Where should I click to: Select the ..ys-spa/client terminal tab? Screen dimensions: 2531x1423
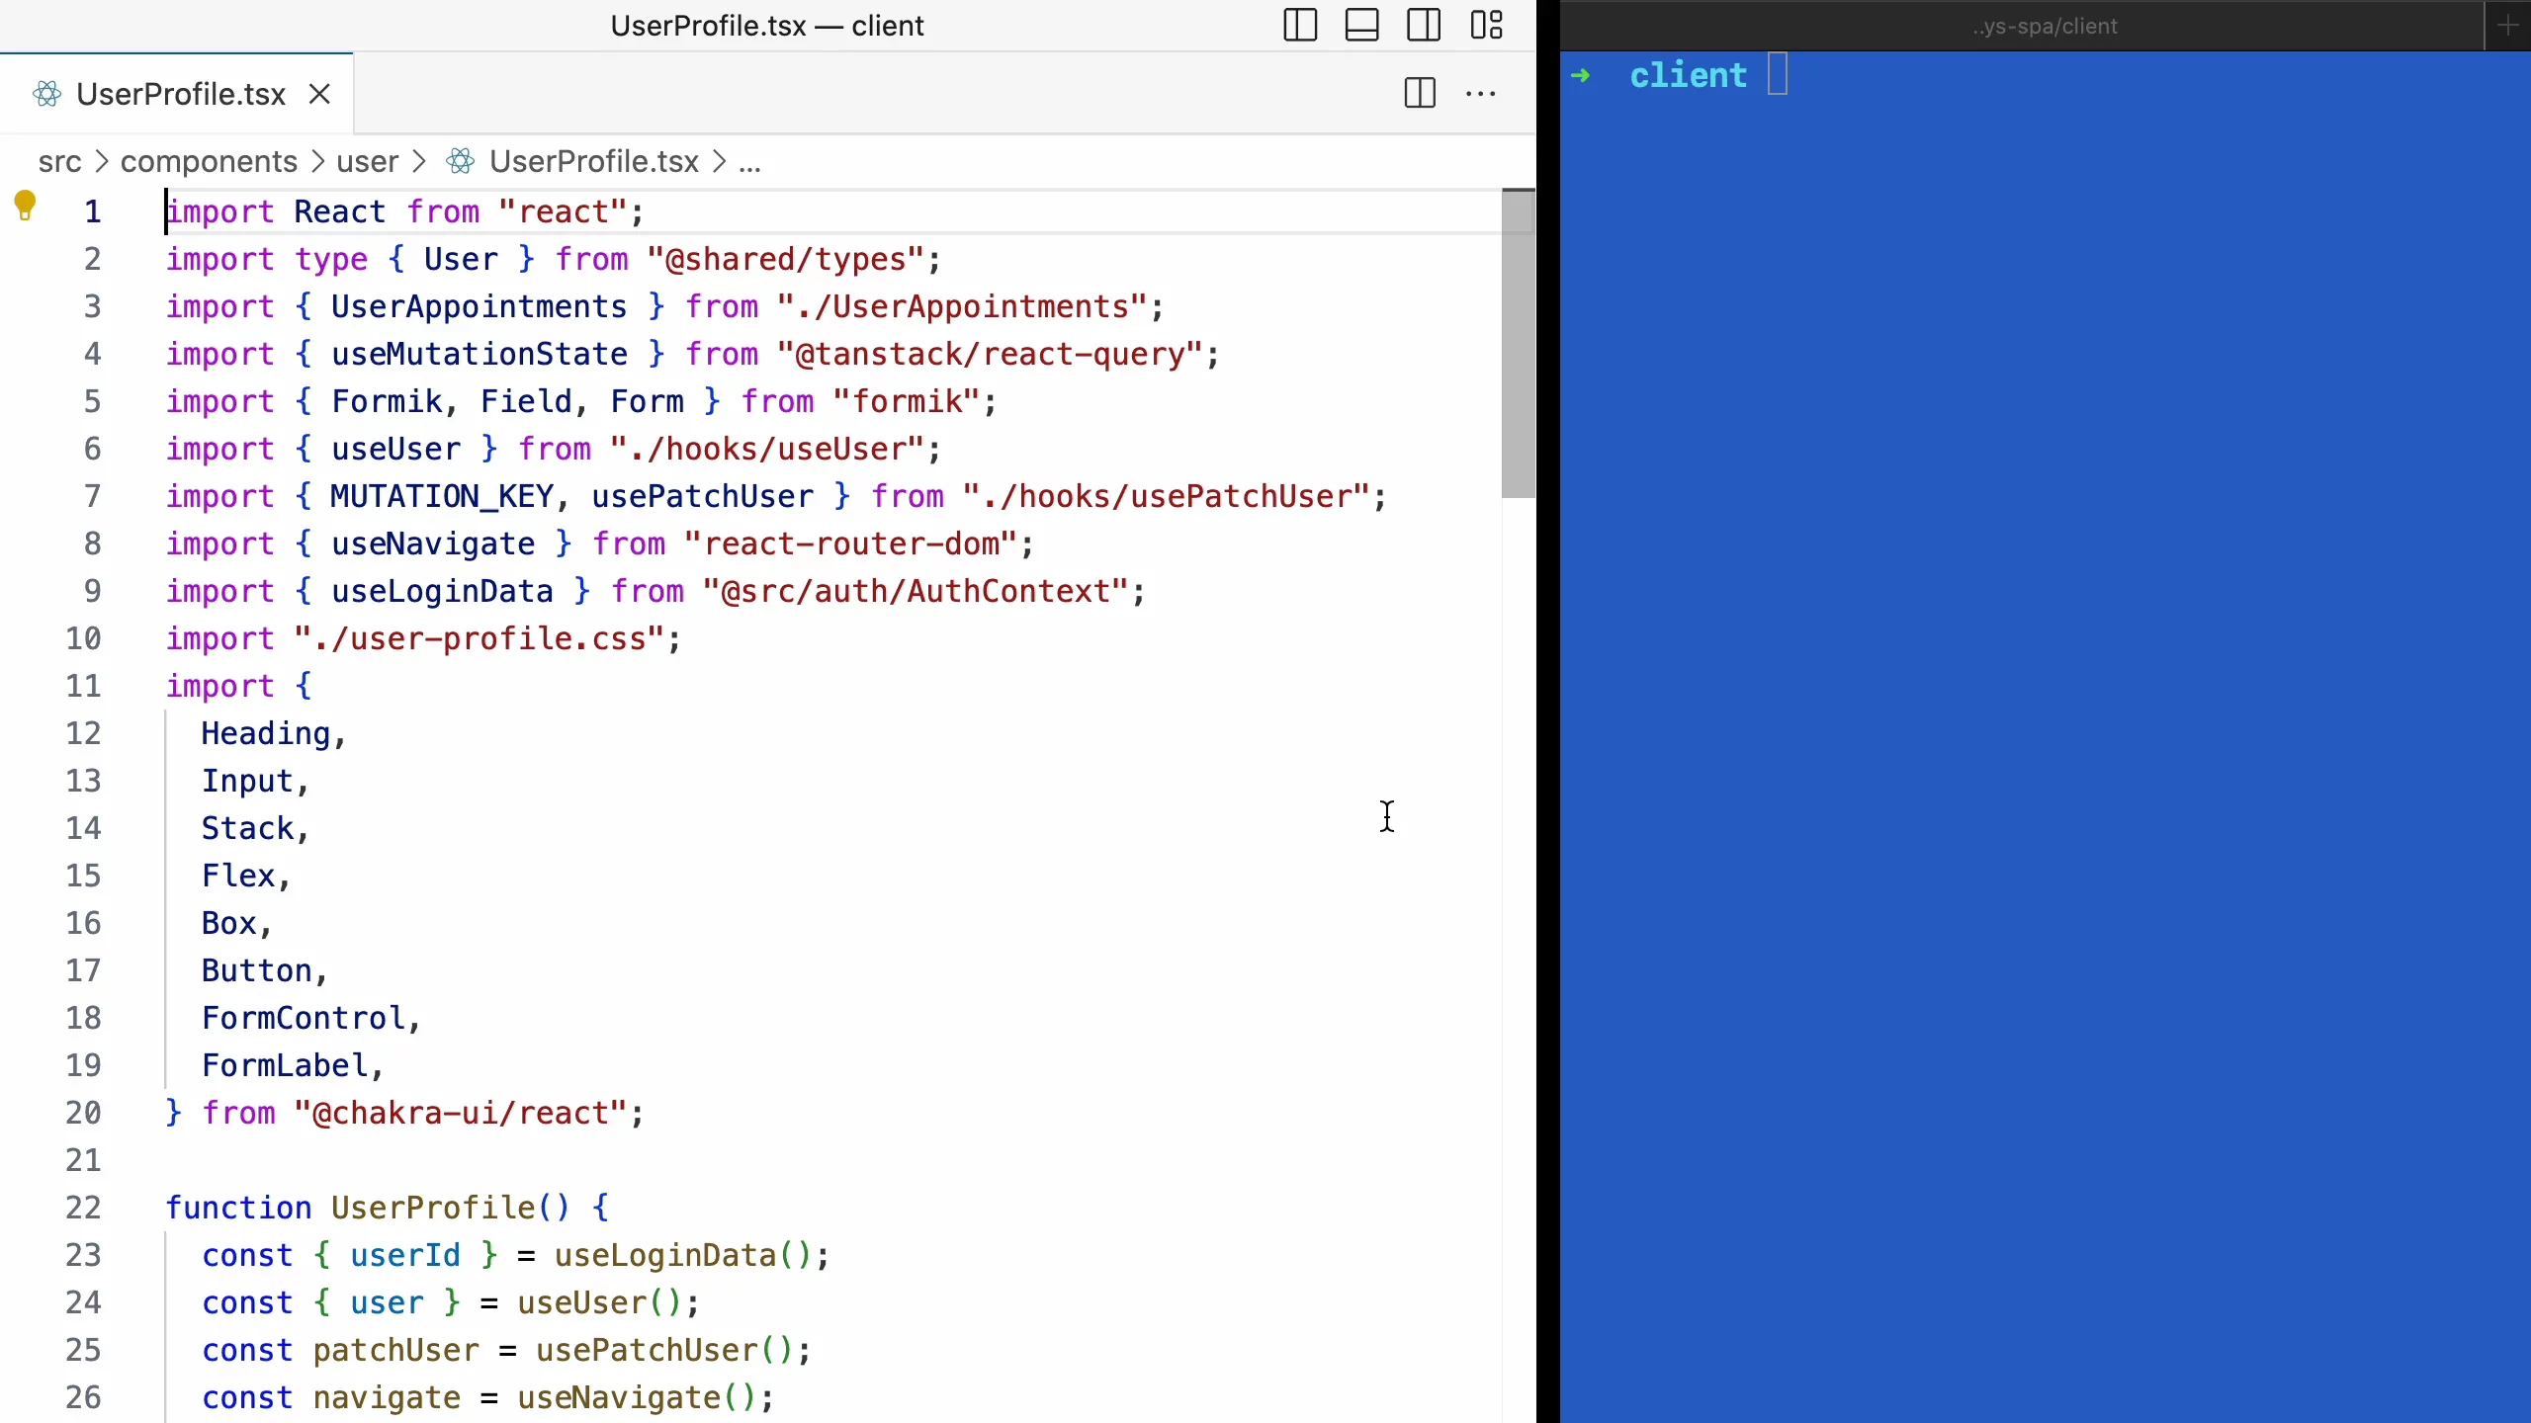point(2044,27)
